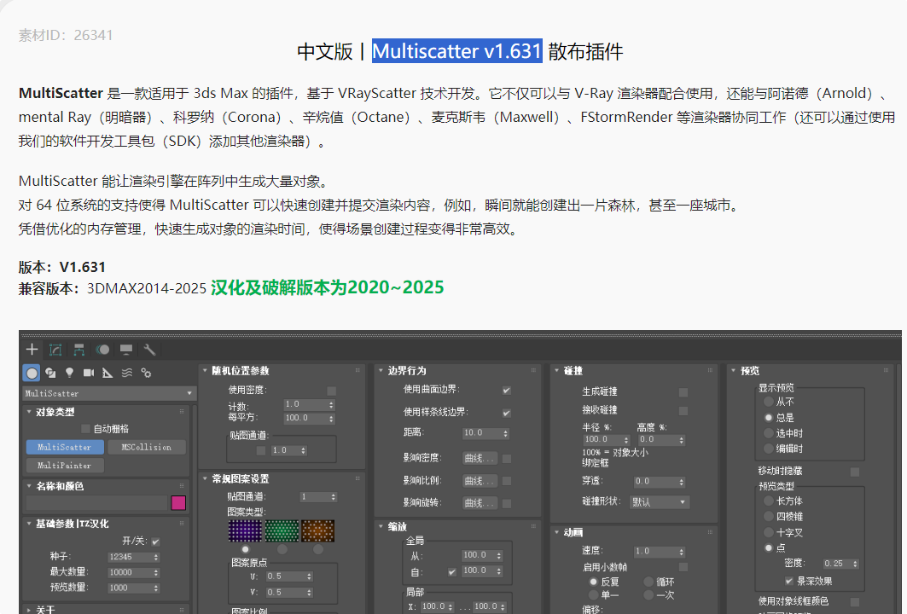Click the MSCollision object type button
The height and width of the screenshot is (614, 907).
click(147, 447)
